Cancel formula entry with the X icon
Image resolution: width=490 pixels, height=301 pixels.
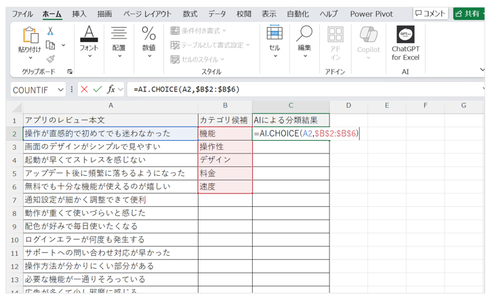[x=84, y=89]
